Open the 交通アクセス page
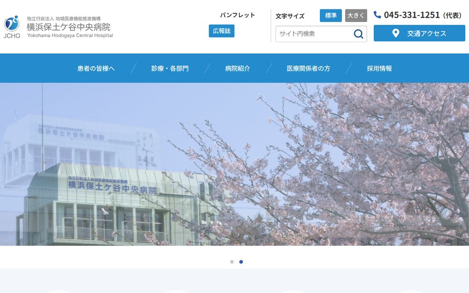The image size is (469, 293). [x=419, y=33]
